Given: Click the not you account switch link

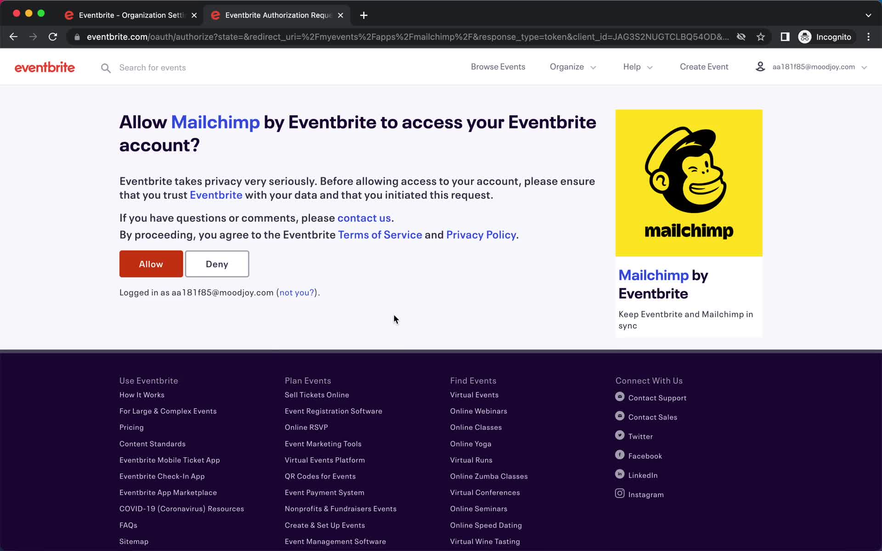Looking at the screenshot, I should coord(296,292).
